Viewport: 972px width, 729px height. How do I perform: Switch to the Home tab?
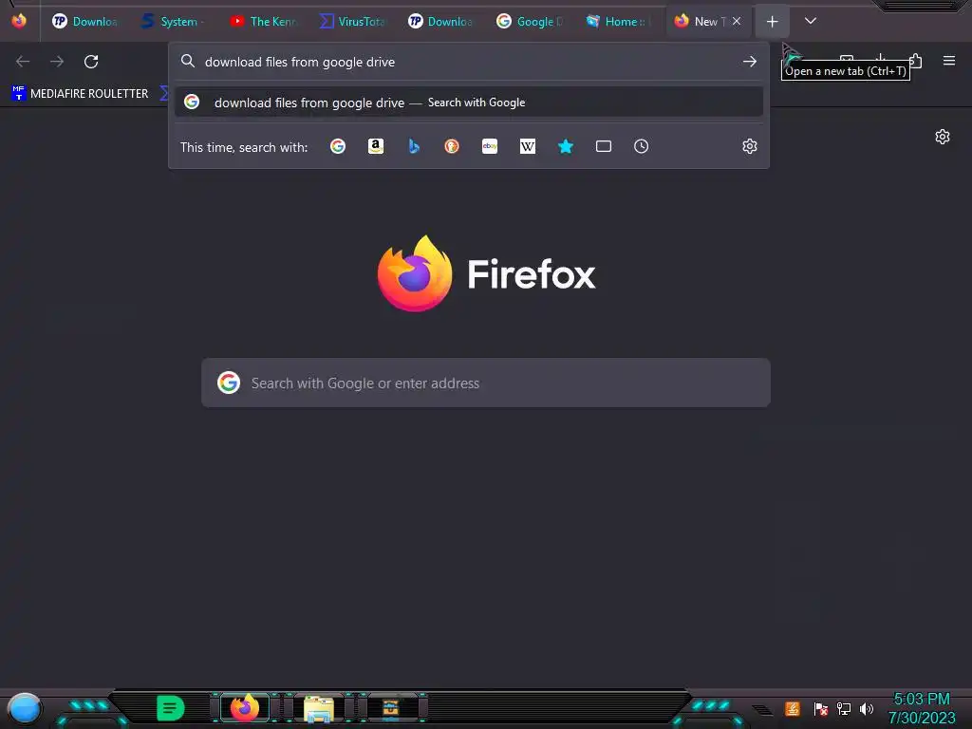click(618, 22)
